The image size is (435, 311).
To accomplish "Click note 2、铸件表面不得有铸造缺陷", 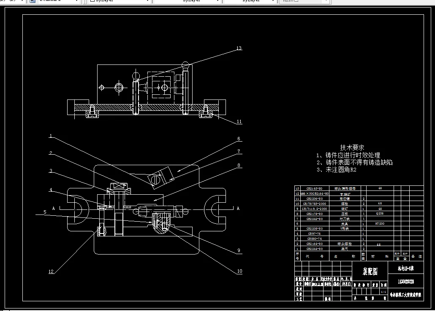I will 355,162.
